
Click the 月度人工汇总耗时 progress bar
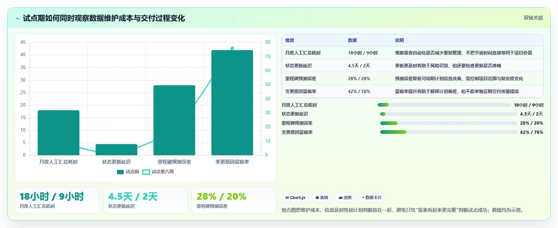point(444,105)
